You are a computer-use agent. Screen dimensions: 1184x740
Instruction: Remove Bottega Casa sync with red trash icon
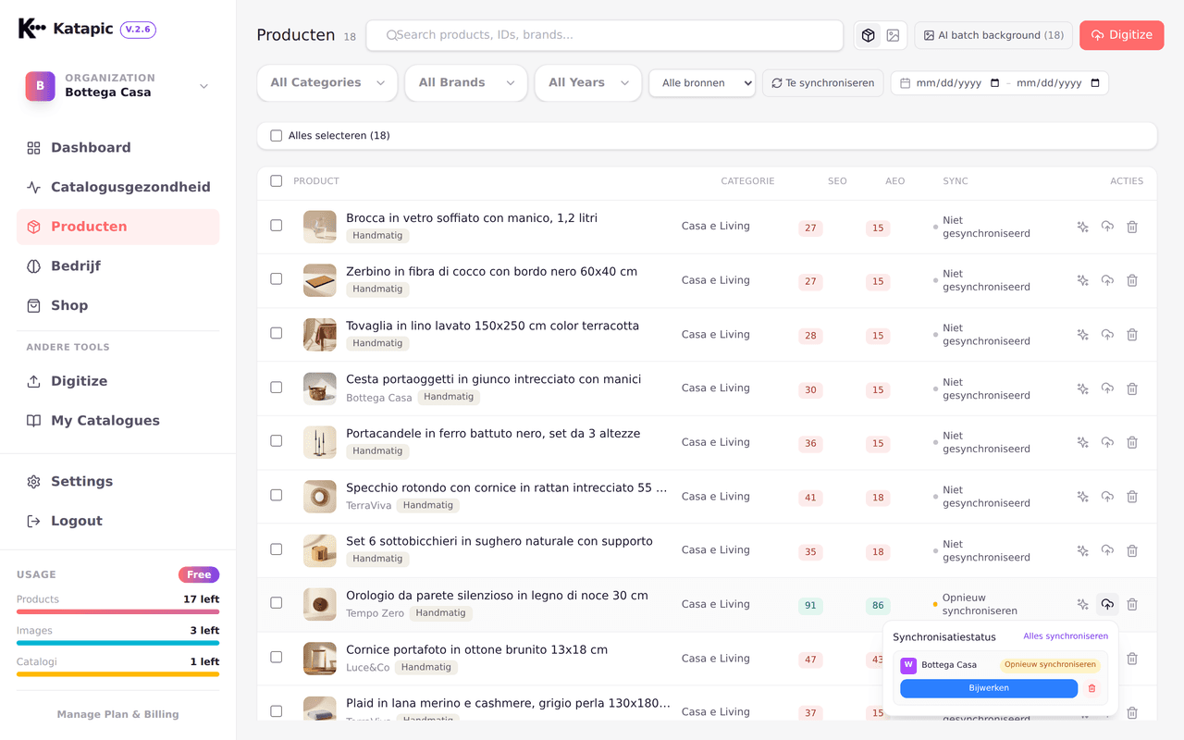[1091, 688]
